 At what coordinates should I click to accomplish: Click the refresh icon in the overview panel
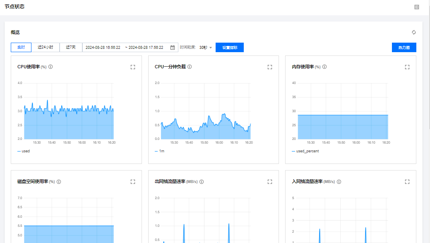point(413,32)
